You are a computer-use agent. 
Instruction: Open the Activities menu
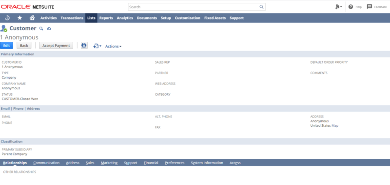pyautogui.click(x=48, y=18)
